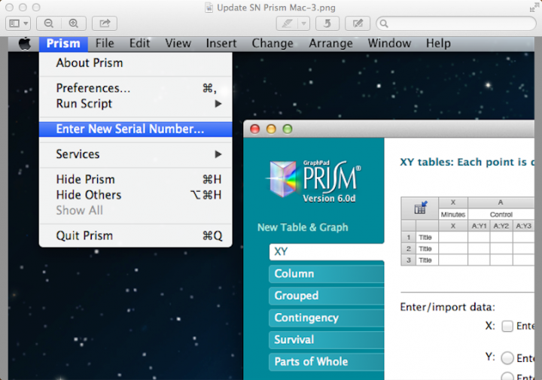Select the Column table type
The width and height of the screenshot is (542, 380).
coord(327,274)
